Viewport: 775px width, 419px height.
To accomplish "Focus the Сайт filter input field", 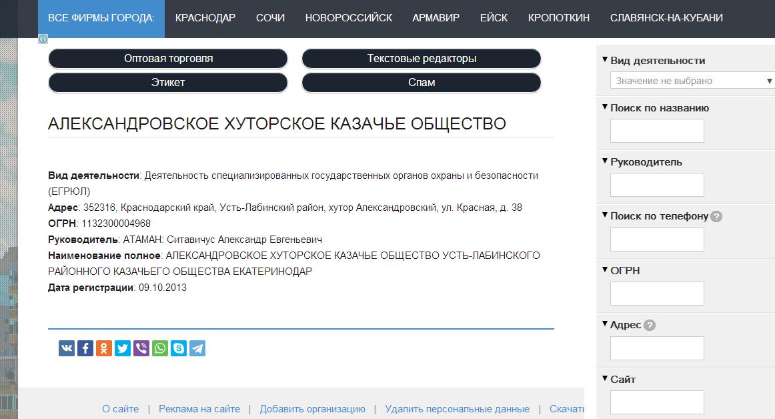I will (x=657, y=402).
